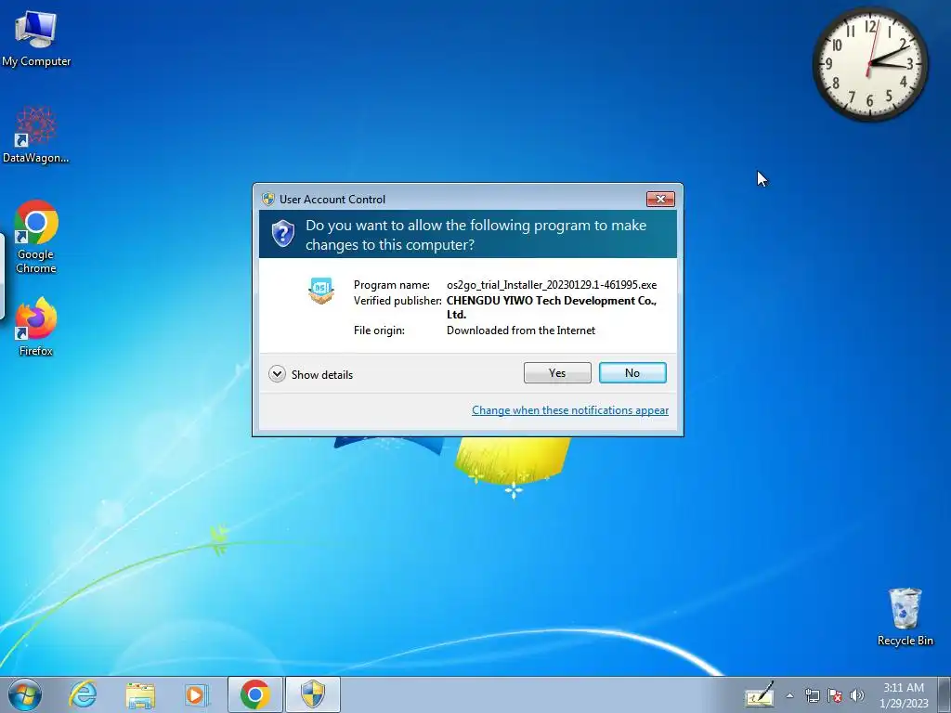Open Windows Explorer from taskbar
Image resolution: width=951 pixels, height=713 pixels.
[x=140, y=694]
